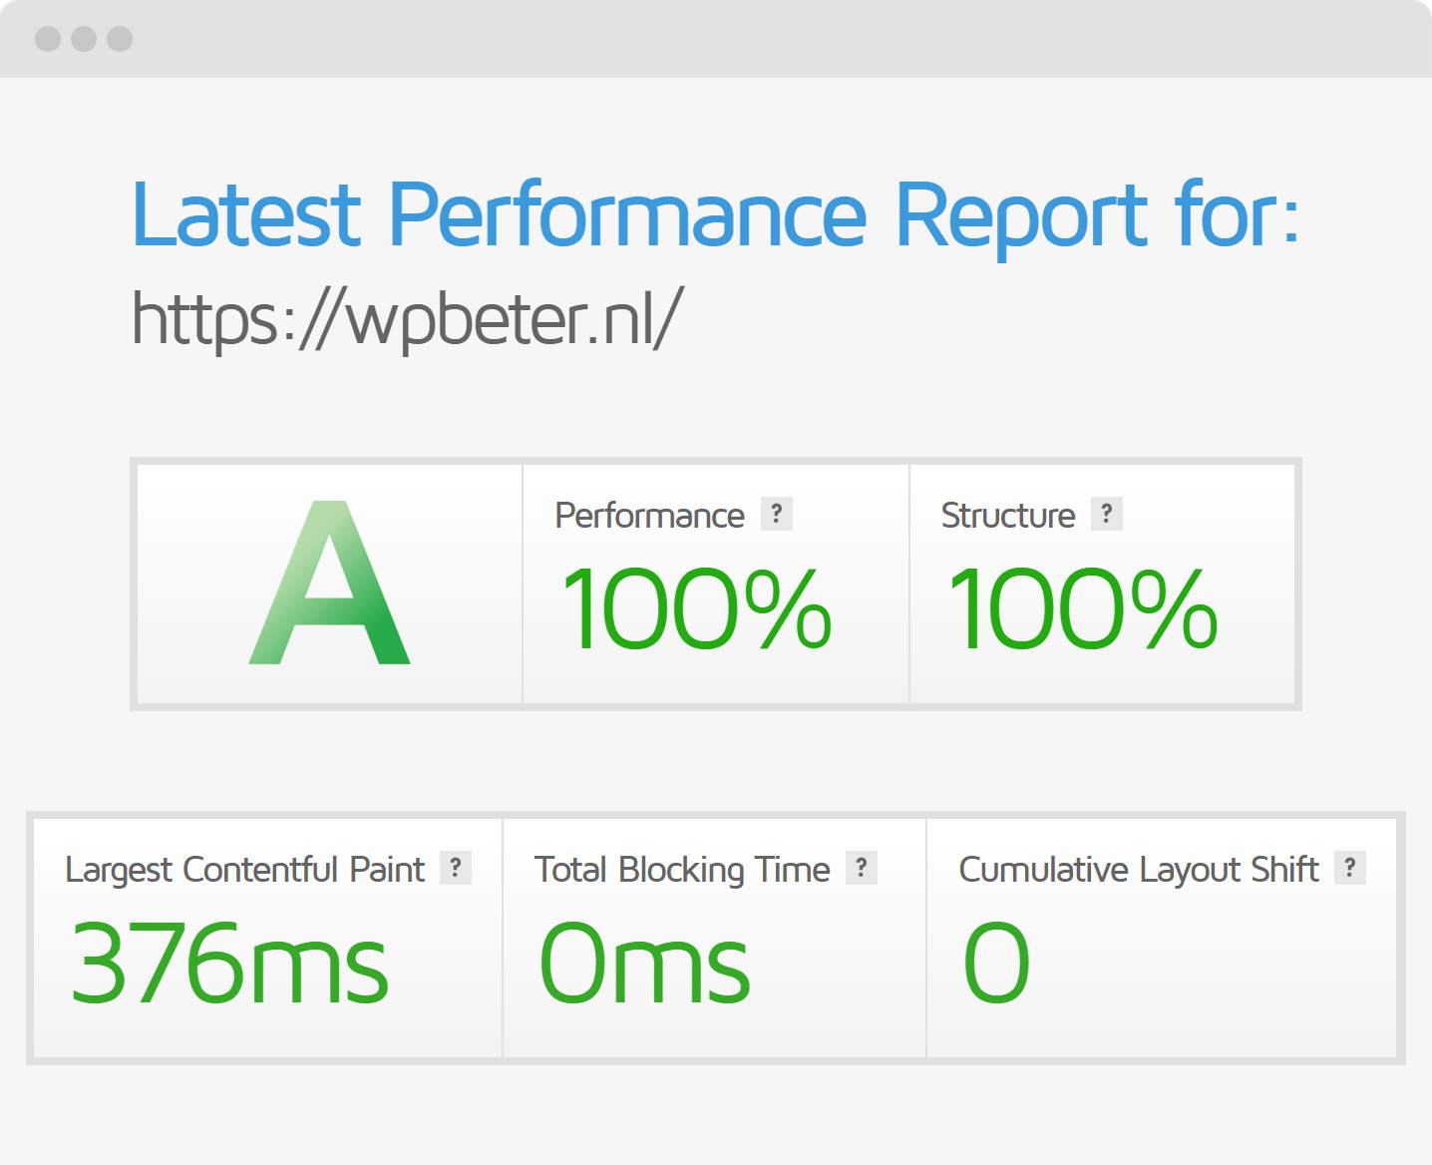
Task: Select the Performance 100% score
Action: click(x=696, y=608)
